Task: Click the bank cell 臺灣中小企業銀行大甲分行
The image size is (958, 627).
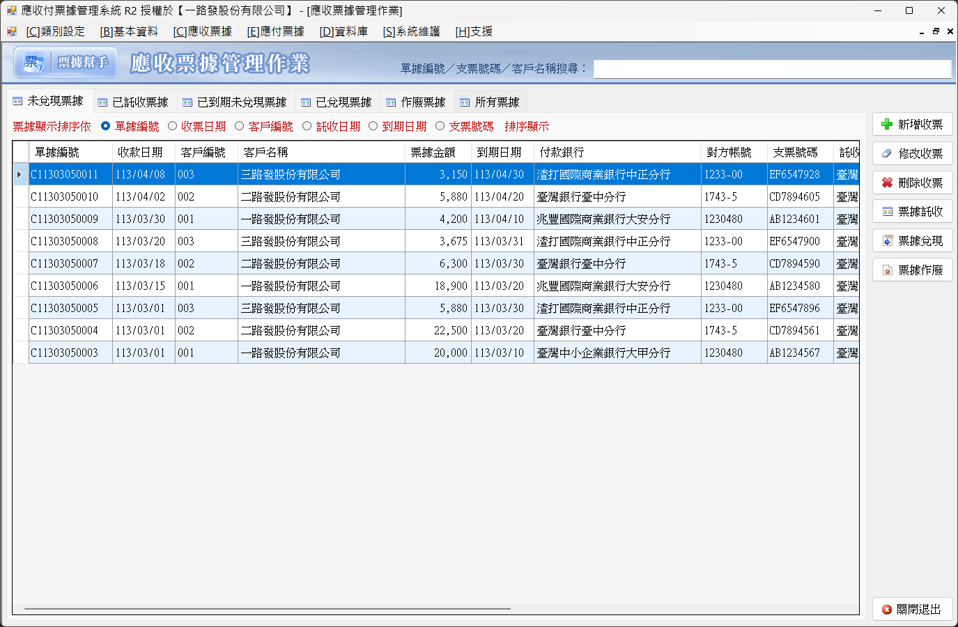Action: (617, 353)
